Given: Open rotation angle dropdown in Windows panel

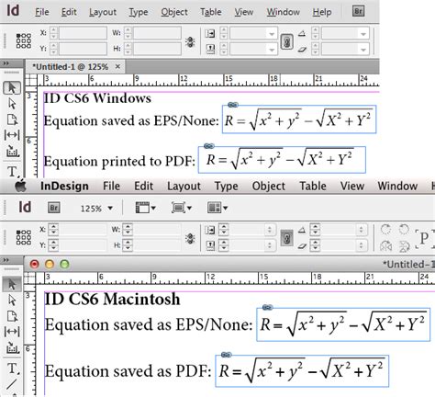Looking at the screenshot, I should coord(363,33).
